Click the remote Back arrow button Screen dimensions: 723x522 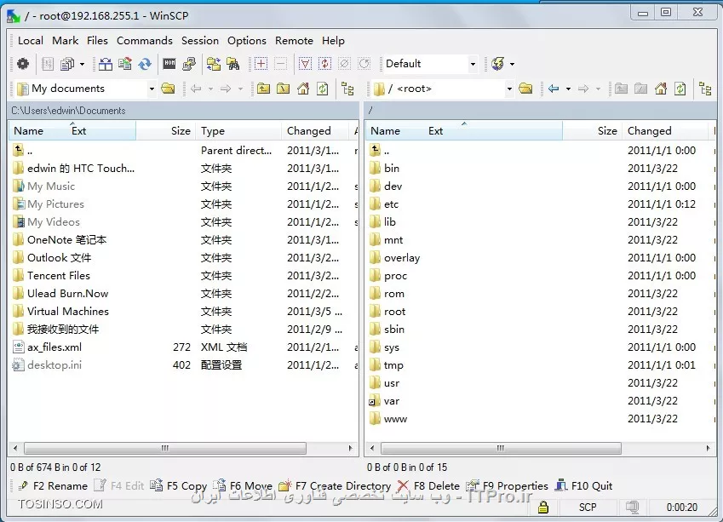(x=554, y=89)
